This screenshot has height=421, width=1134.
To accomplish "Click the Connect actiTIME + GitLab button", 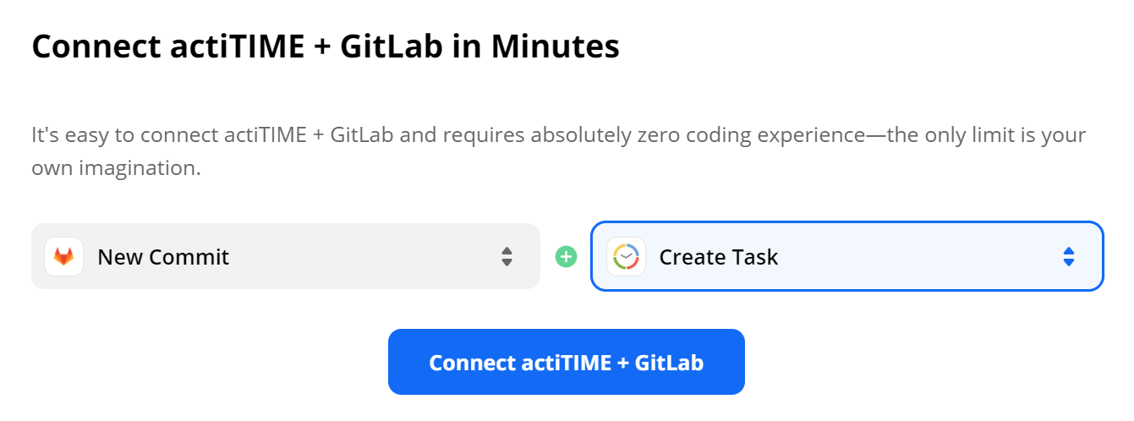I will click(566, 362).
